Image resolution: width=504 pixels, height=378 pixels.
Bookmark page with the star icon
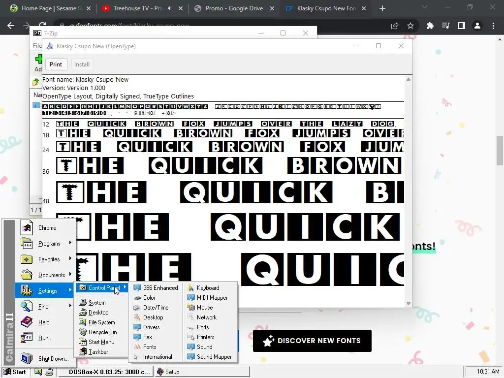point(410,26)
